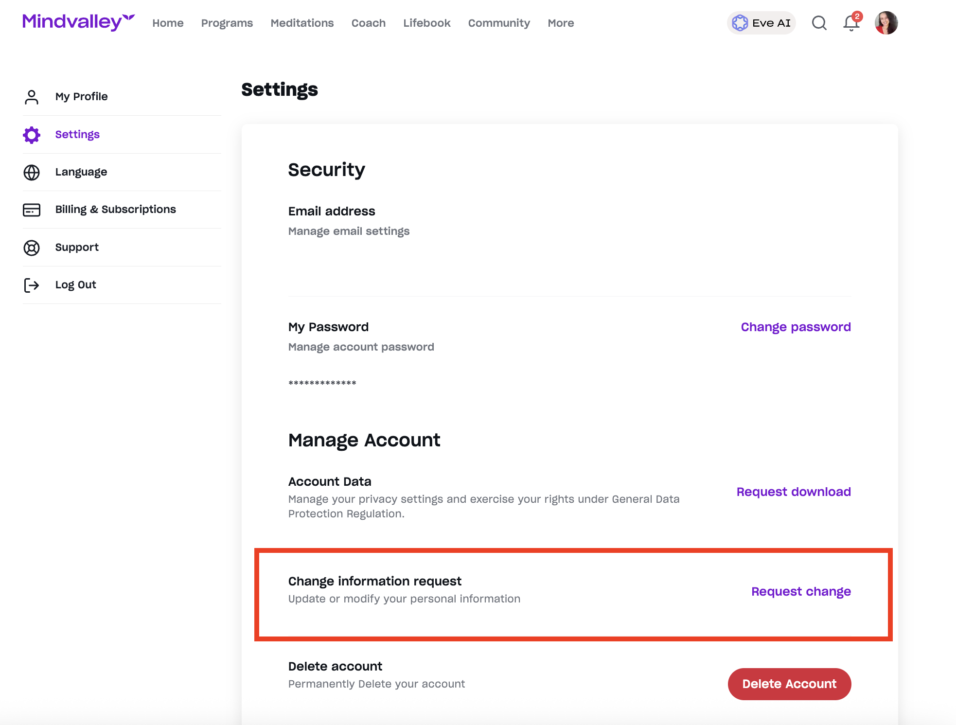Click the Security section heading
Image resolution: width=956 pixels, height=725 pixels.
(x=327, y=170)
